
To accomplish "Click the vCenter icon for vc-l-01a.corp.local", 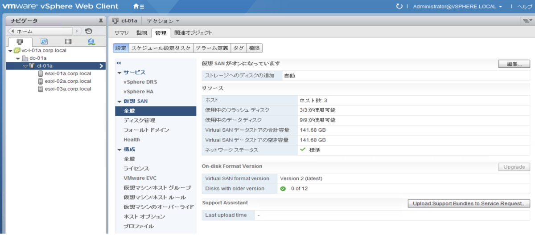I will [x=17, y=50].
